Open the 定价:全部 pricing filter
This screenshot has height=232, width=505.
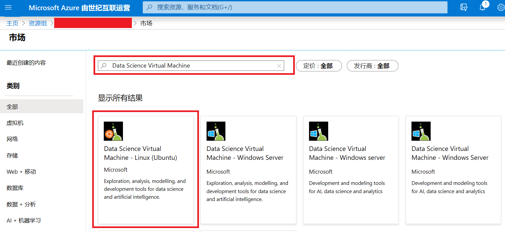pyautogui.click(x=319, y=66)
